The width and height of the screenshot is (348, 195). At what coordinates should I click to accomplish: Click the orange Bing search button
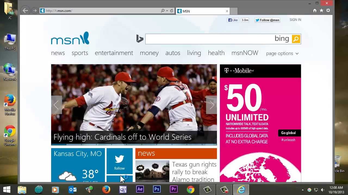(296, 39)
